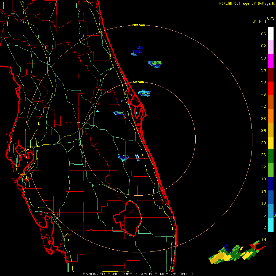This screenshot has height=276, width=276.
Task: Click the ENHANCED ECHO TOPS product title
Action: click(108, 274)
